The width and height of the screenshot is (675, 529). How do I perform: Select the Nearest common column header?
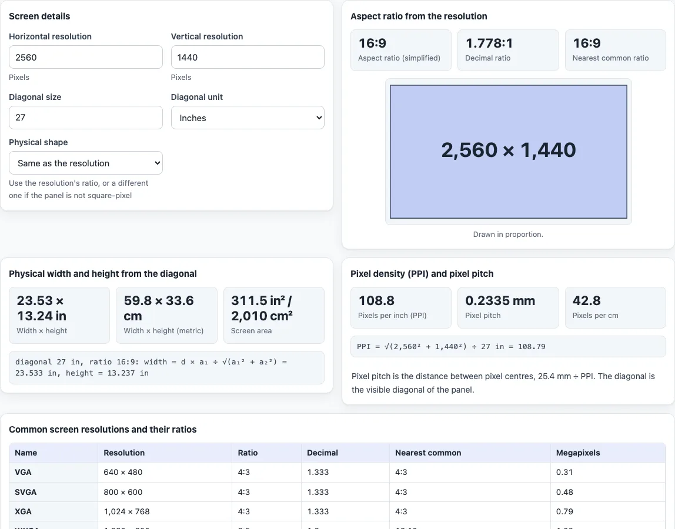click(470, 453)
